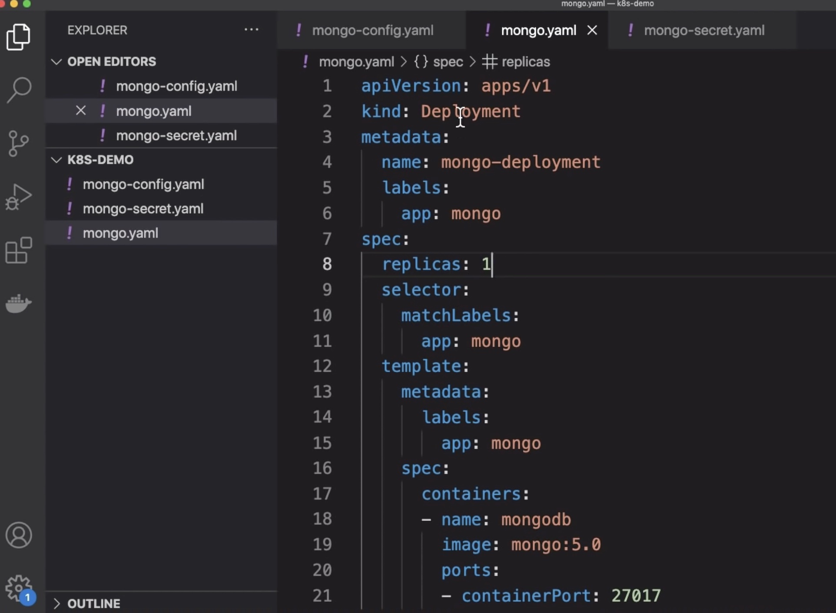This screenshot has height=613, width=836.
Task: Collapse the OPEN EDITORS section
Action: 56,61
